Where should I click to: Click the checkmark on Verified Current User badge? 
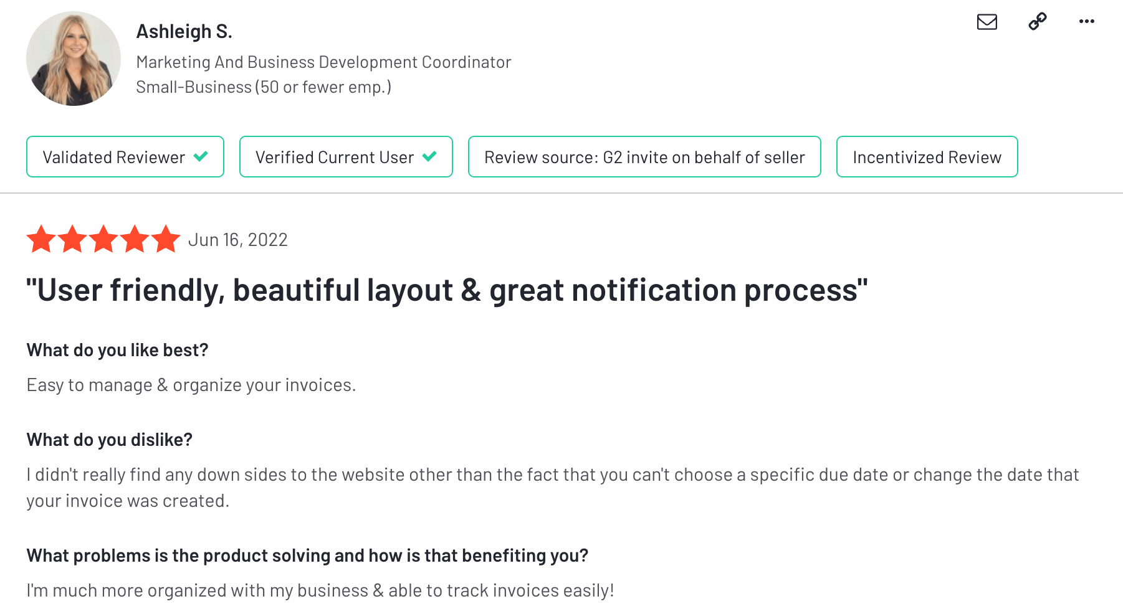pos(429,157)
